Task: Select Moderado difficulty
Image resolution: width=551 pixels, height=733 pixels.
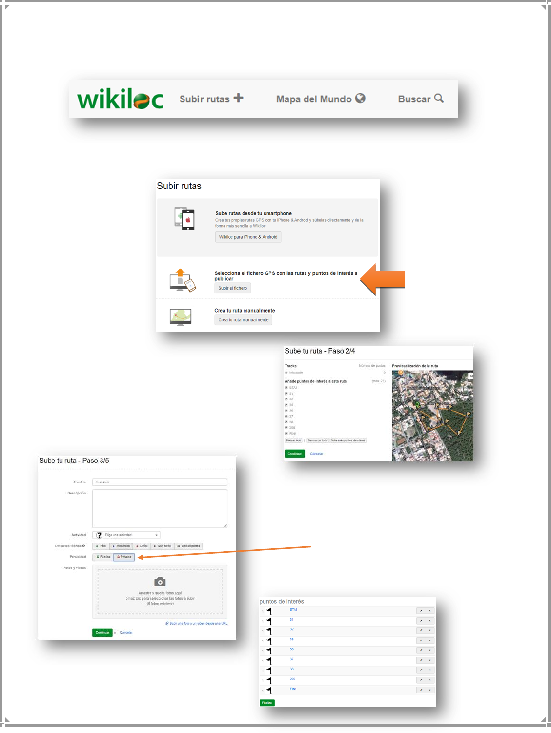Action: [x=121, y=546]
